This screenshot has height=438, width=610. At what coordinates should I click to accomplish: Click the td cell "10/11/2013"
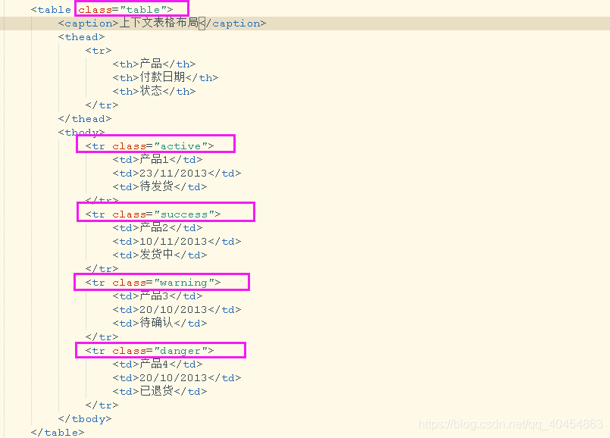point(177,242)
